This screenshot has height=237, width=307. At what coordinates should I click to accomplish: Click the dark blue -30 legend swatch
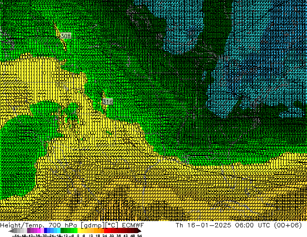[46, 231]
